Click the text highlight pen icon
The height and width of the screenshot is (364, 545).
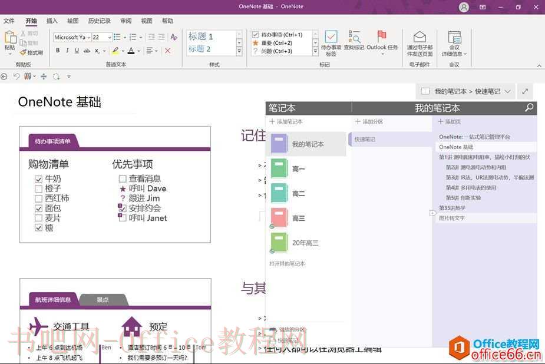point(115,51)
